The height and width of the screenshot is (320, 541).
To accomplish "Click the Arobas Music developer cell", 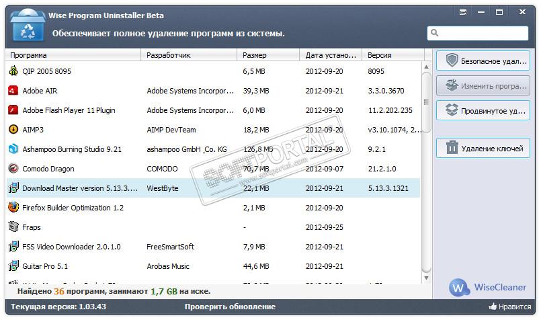I will pos(168,266).
